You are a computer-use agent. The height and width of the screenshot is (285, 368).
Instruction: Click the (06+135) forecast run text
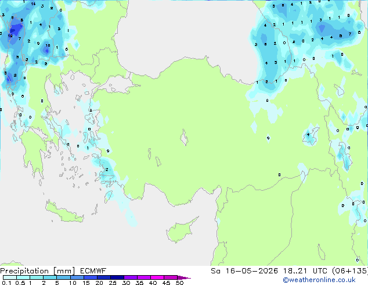pyautogui.click(x=350, y=271)
